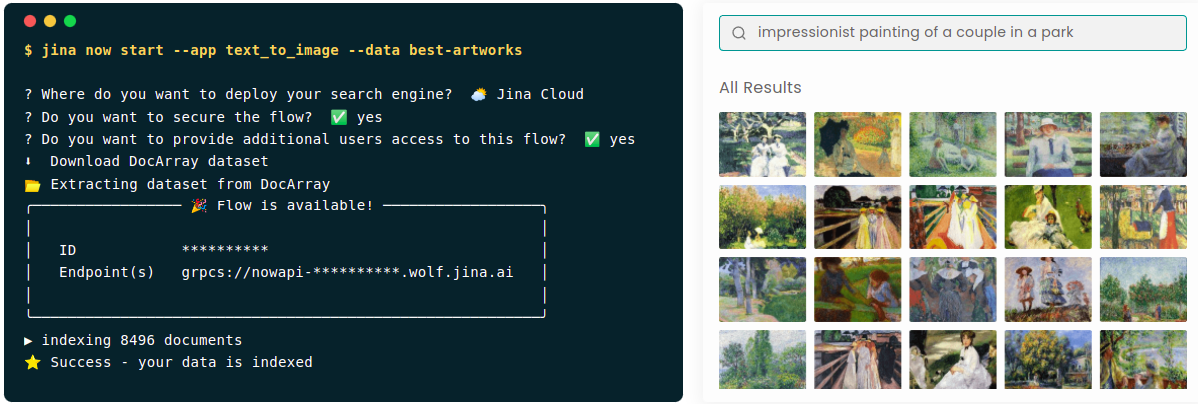Click the grpcs nowapi endpoint URL
Screen dimensions: 1198x404
pos(347,272)
